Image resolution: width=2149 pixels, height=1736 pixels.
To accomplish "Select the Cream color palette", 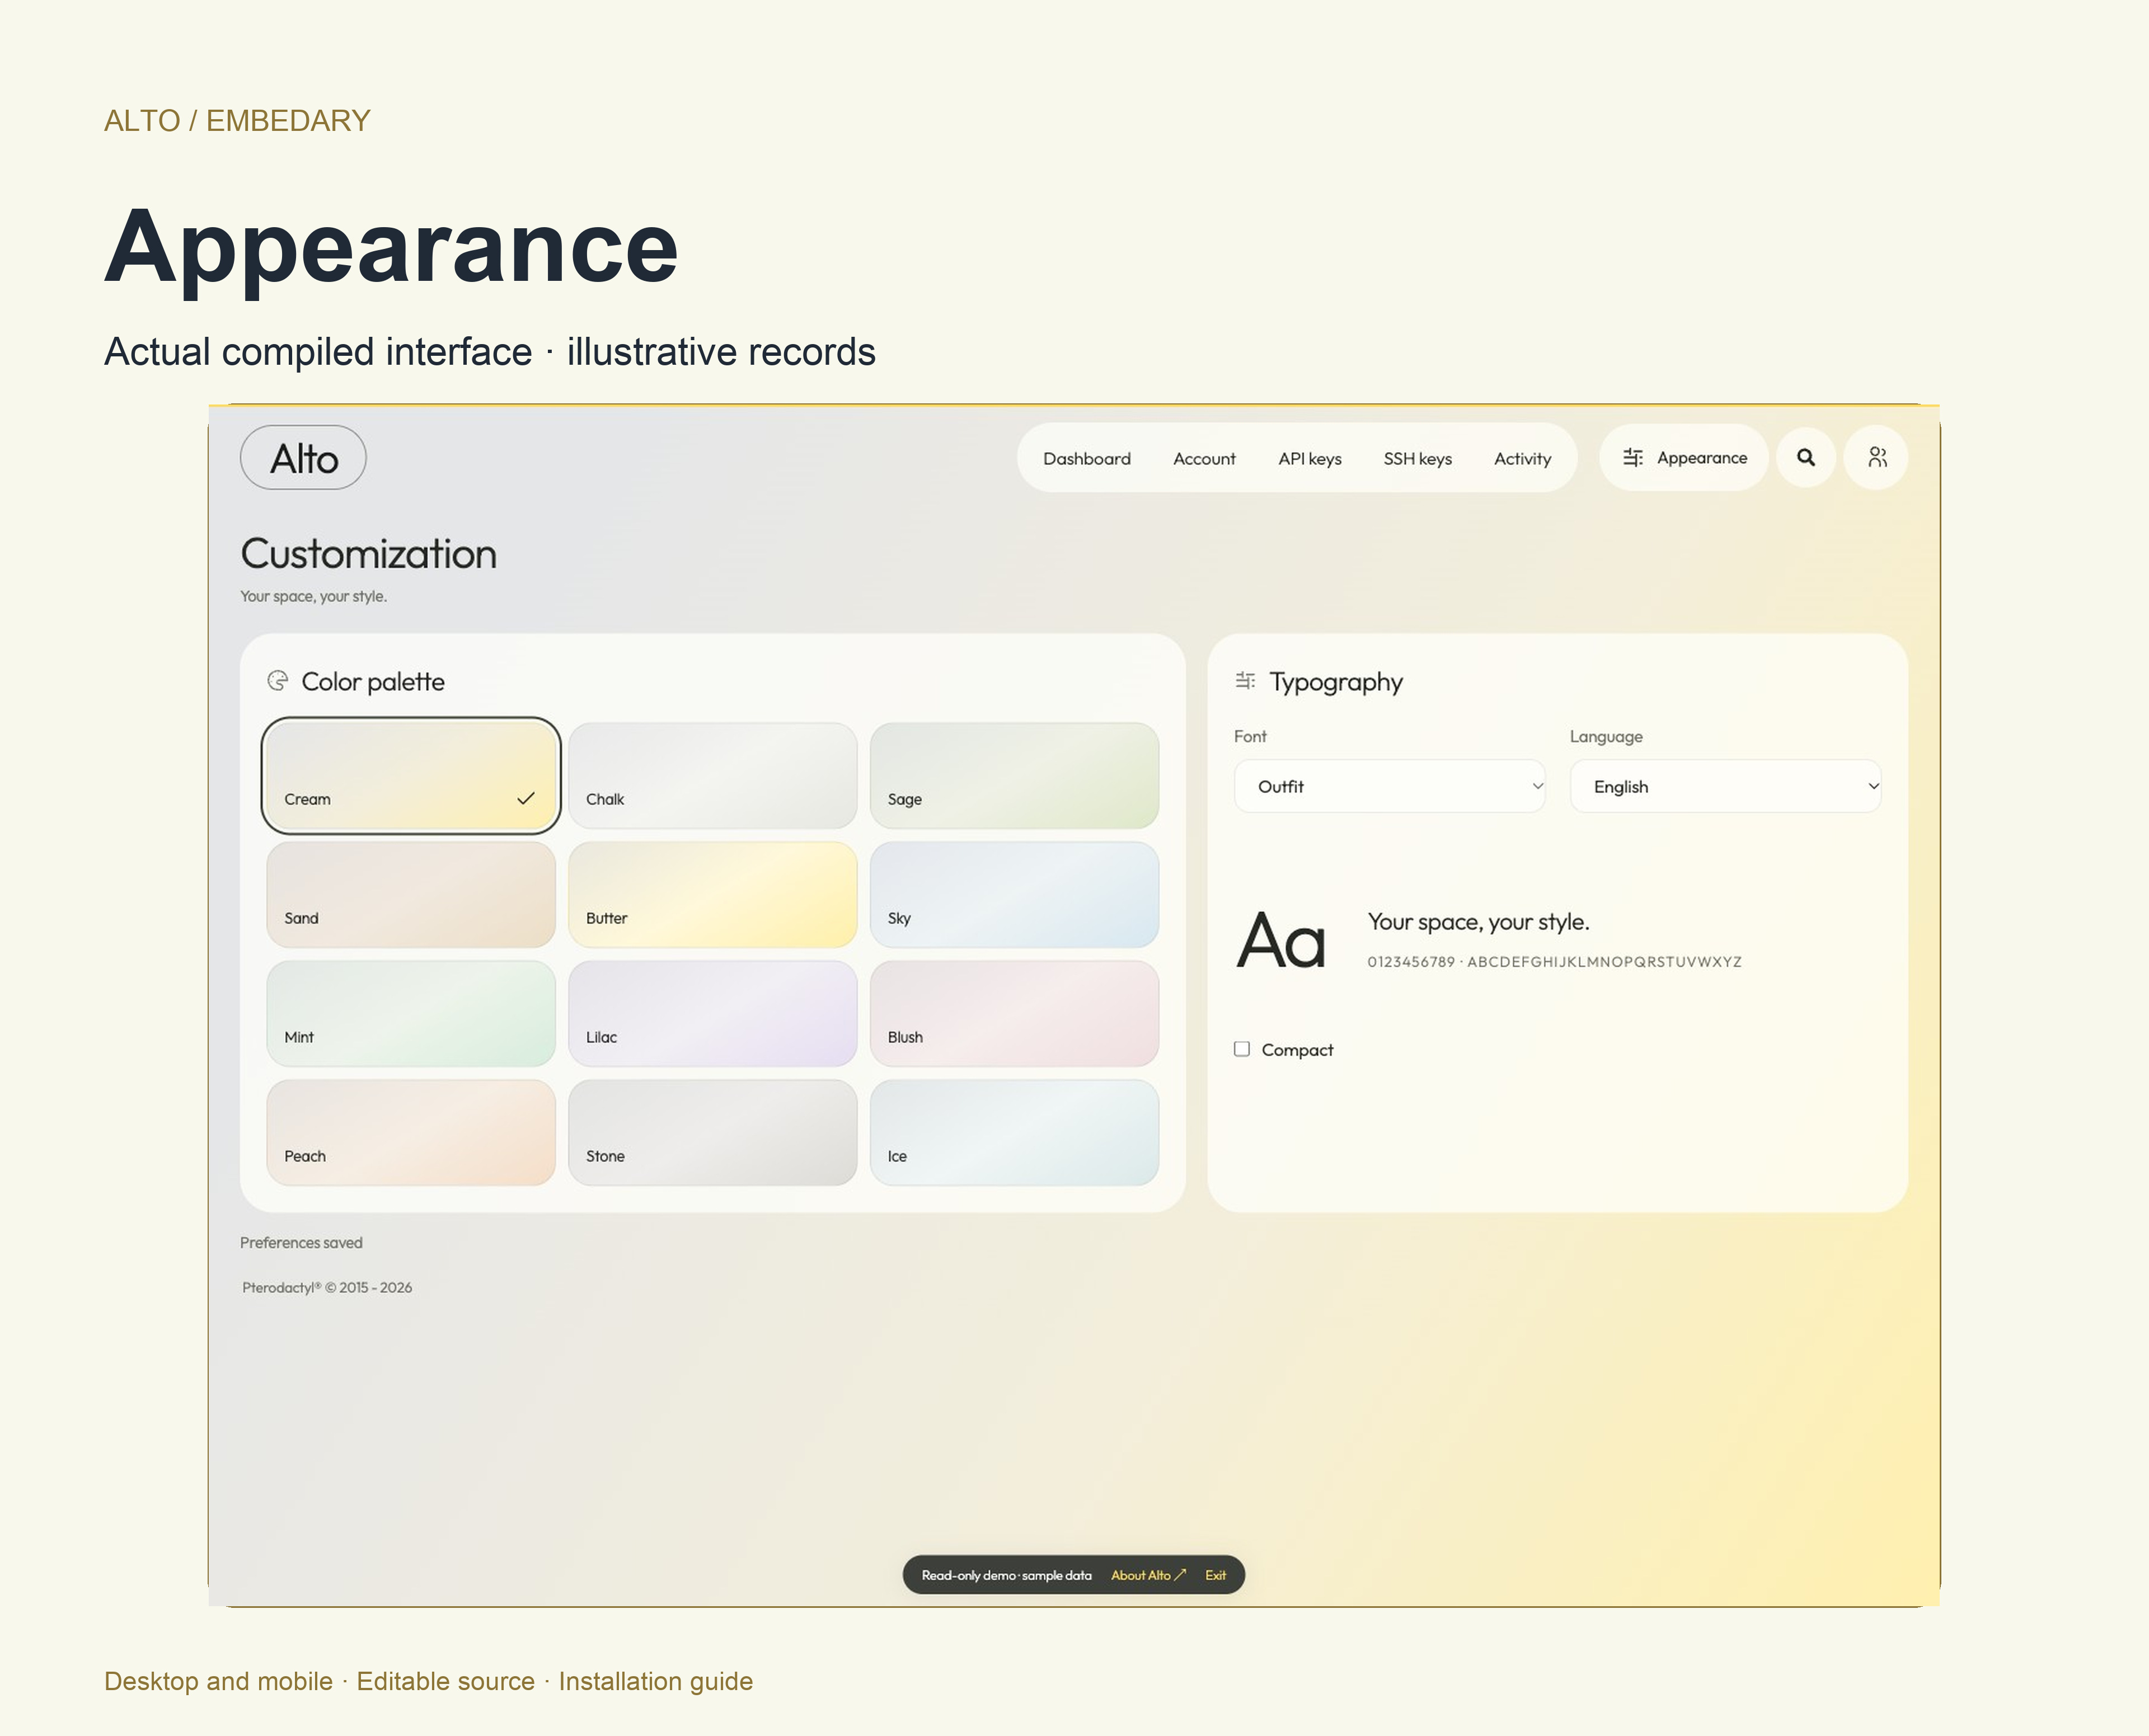I will tap(411, 775).
